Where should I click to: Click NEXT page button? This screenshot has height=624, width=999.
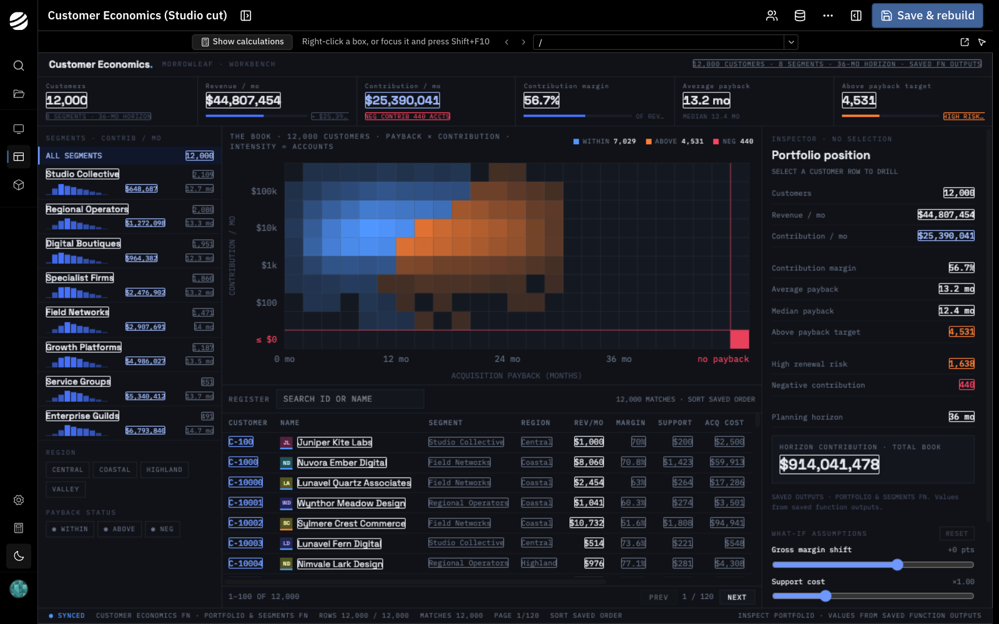tap(737, 597)
